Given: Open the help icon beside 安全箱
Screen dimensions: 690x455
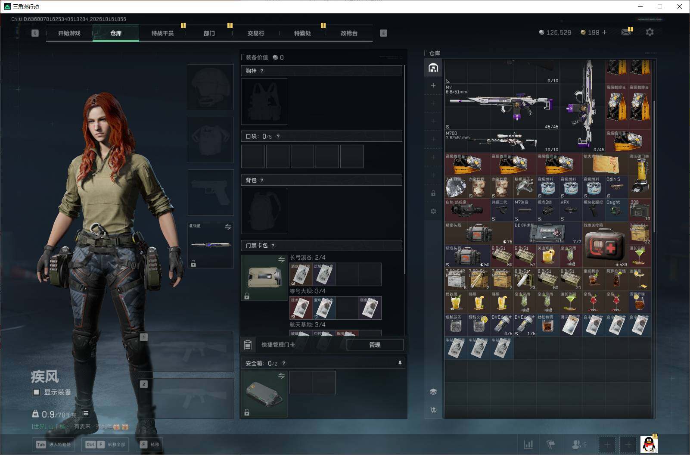Looking at the screenshot, I should tap(283, 363).
